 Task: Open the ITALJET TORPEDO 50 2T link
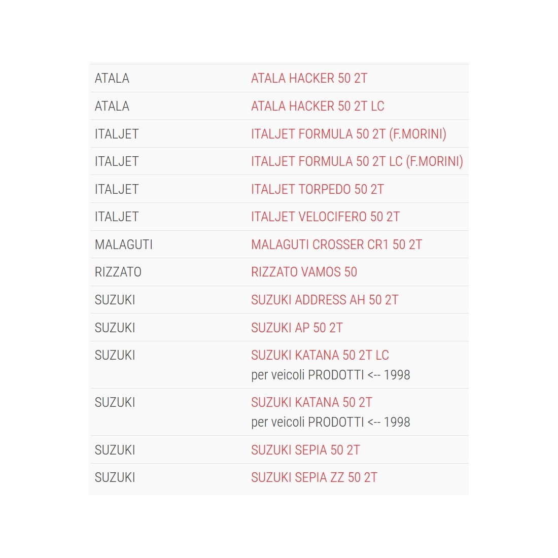click(317, 189)
